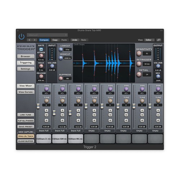Open the View Editor dropdown
This screenshot has height=180, width=180.
(x=149, y=40)
